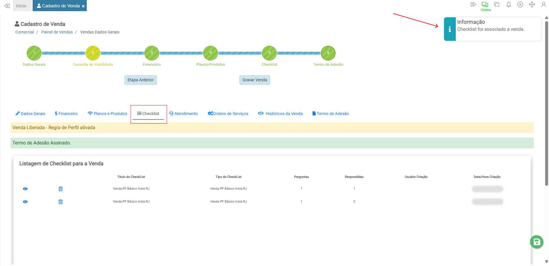Select step 2 Consulta de Viabilidade circle
549x266 pixels.
93,53
